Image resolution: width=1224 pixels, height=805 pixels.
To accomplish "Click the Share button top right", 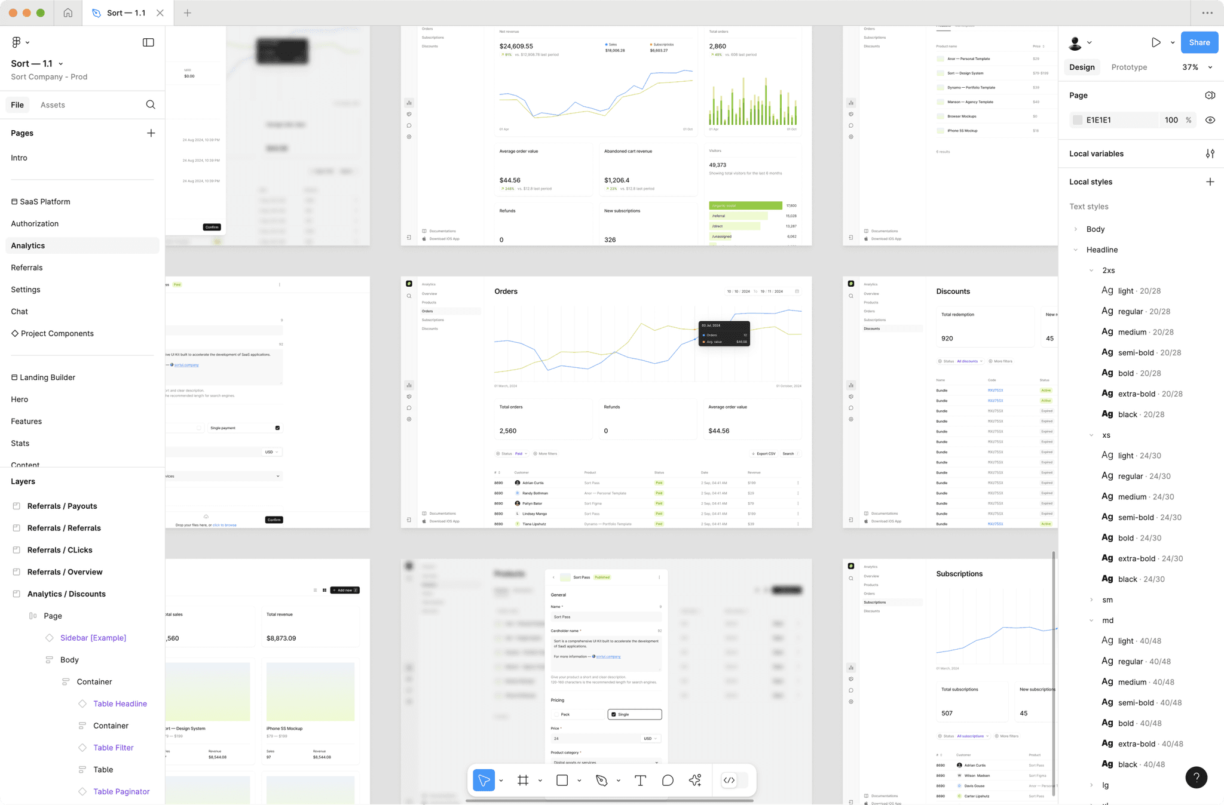I will [x=1199, y=42].
